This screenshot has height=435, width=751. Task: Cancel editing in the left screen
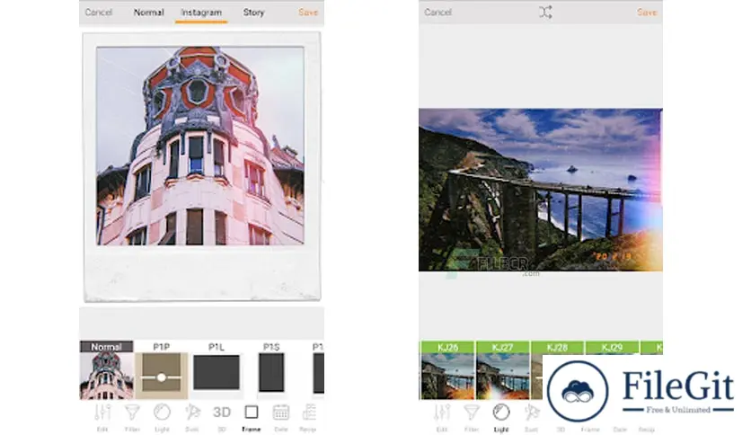99,12
